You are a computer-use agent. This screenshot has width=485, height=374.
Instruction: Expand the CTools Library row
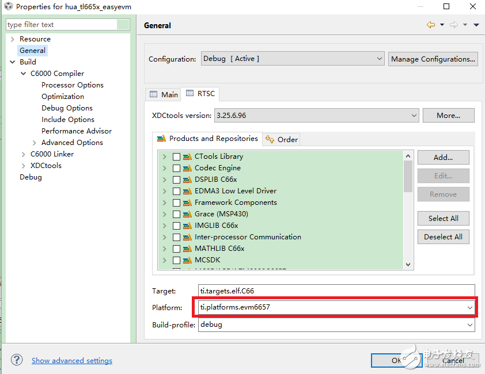[165, 157]
